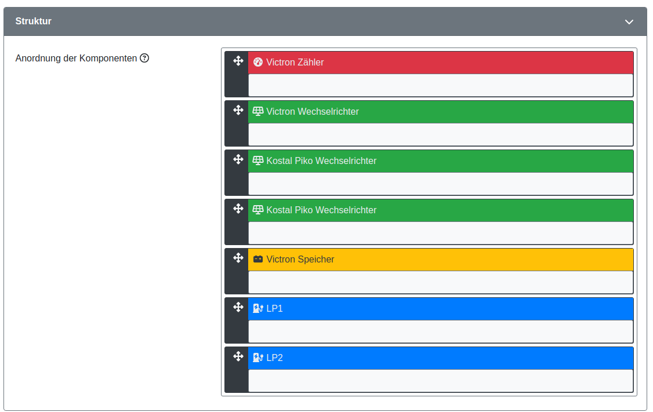Click solar panel icon of Victron Wechselrichter
This screenshot has height=412, width=653.
click(x=258, y=111)
